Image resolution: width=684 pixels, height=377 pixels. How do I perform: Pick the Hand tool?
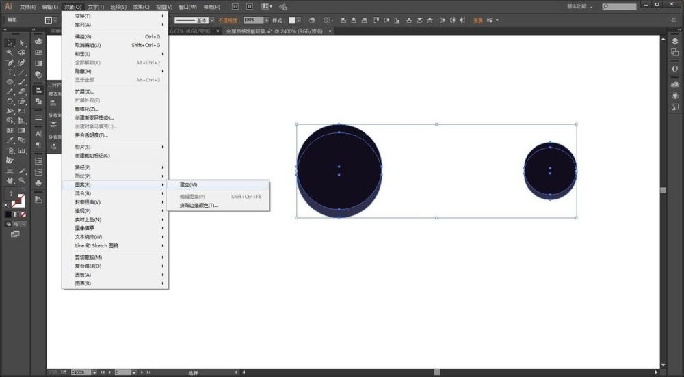pyautogui.click(x=10, y=180)
